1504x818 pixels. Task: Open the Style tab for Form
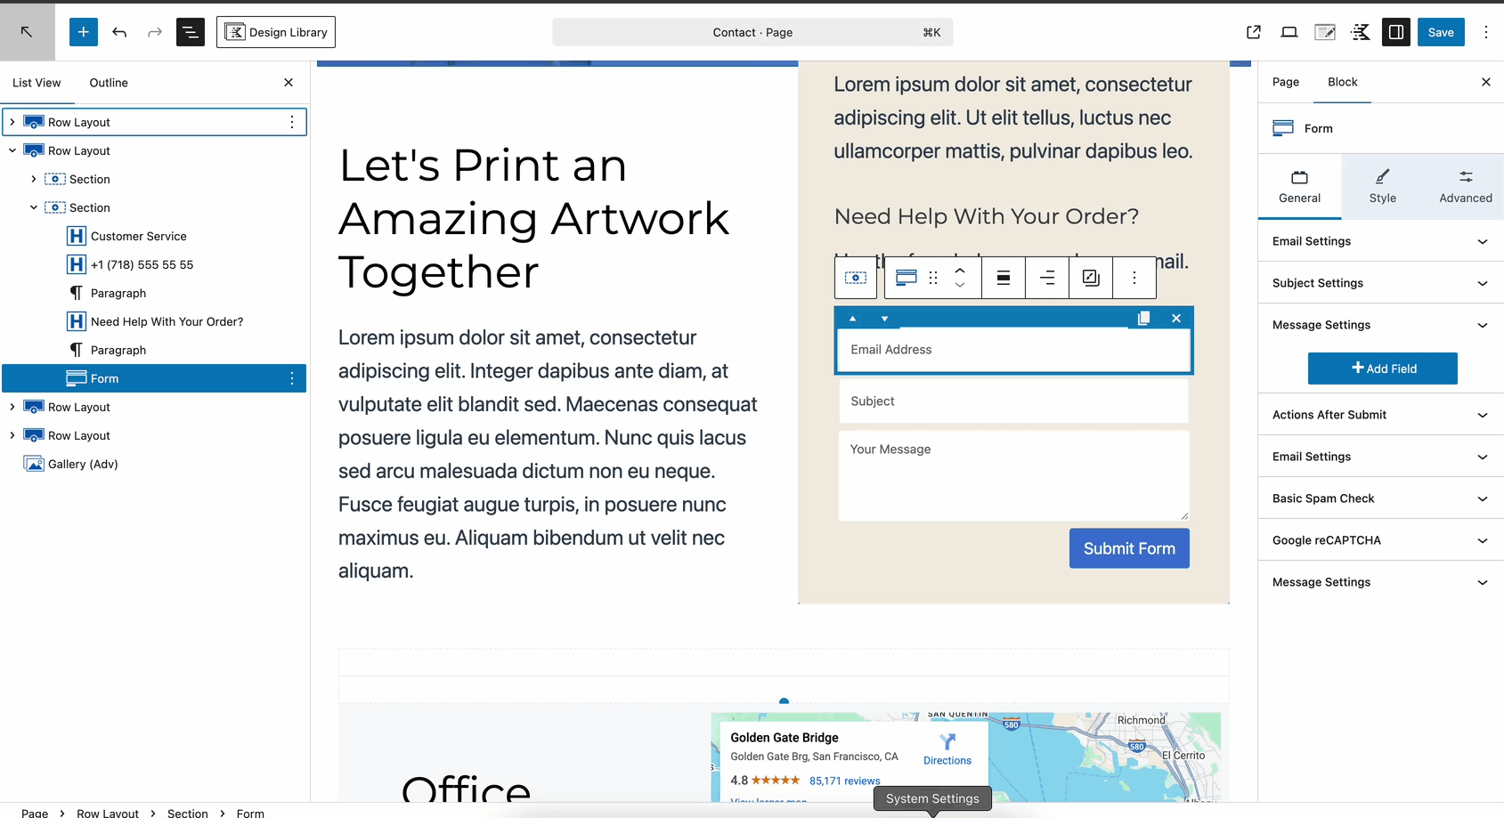tap(1382, 186)
